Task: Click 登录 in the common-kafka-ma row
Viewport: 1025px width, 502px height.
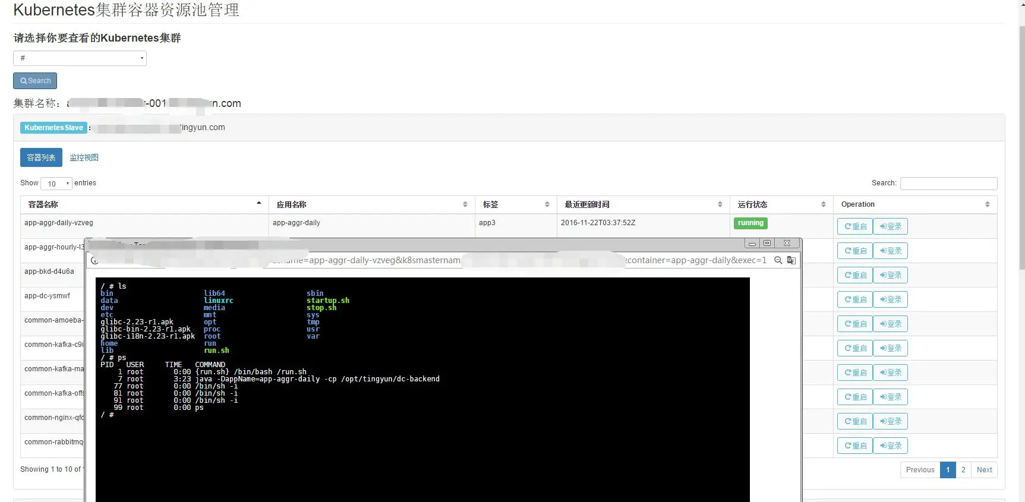Action: [890, 372]
